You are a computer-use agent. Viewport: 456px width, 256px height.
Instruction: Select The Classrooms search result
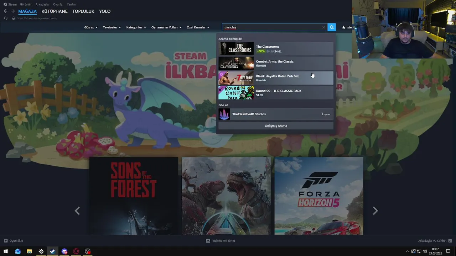276,49
